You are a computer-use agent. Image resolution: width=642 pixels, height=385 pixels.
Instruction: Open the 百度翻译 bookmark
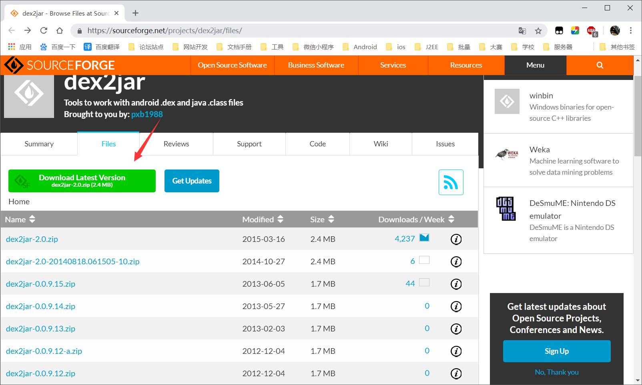pos(102,47)
